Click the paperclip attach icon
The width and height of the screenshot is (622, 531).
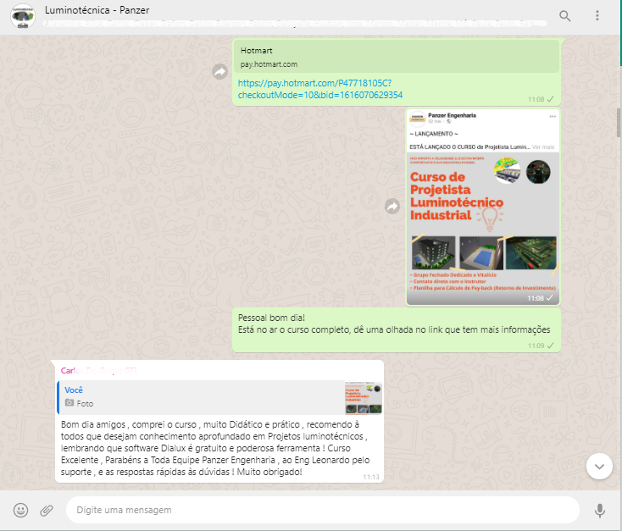(x=47, y=510)
